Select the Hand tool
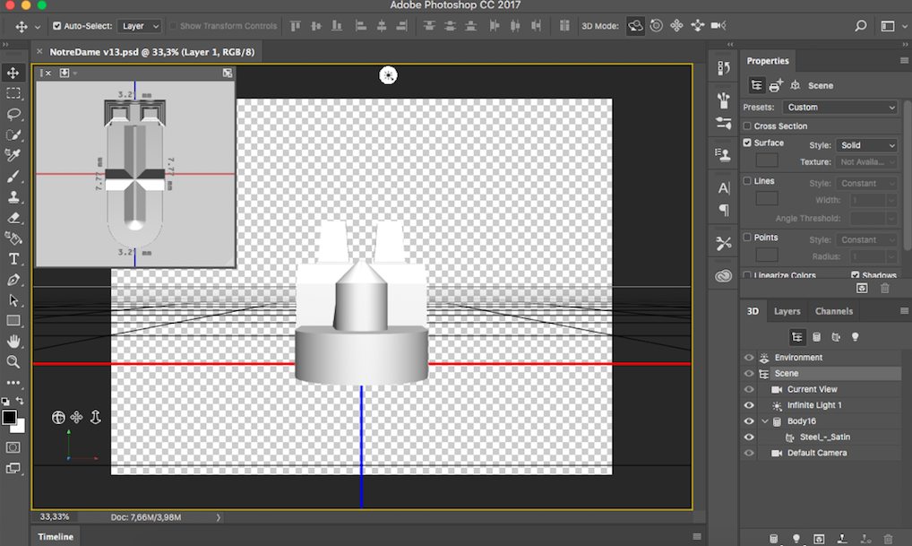The width and height of the screenshot is (912, 546). click(13, 342)
